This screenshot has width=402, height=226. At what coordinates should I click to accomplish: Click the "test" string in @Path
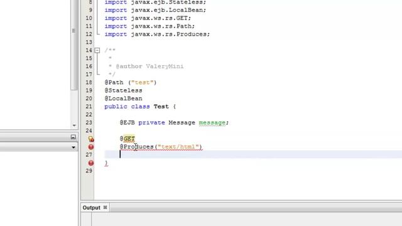(x=143, y=82)
